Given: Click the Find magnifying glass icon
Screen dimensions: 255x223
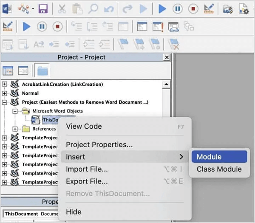Looking at the screenshot, I should coord(93,9).
